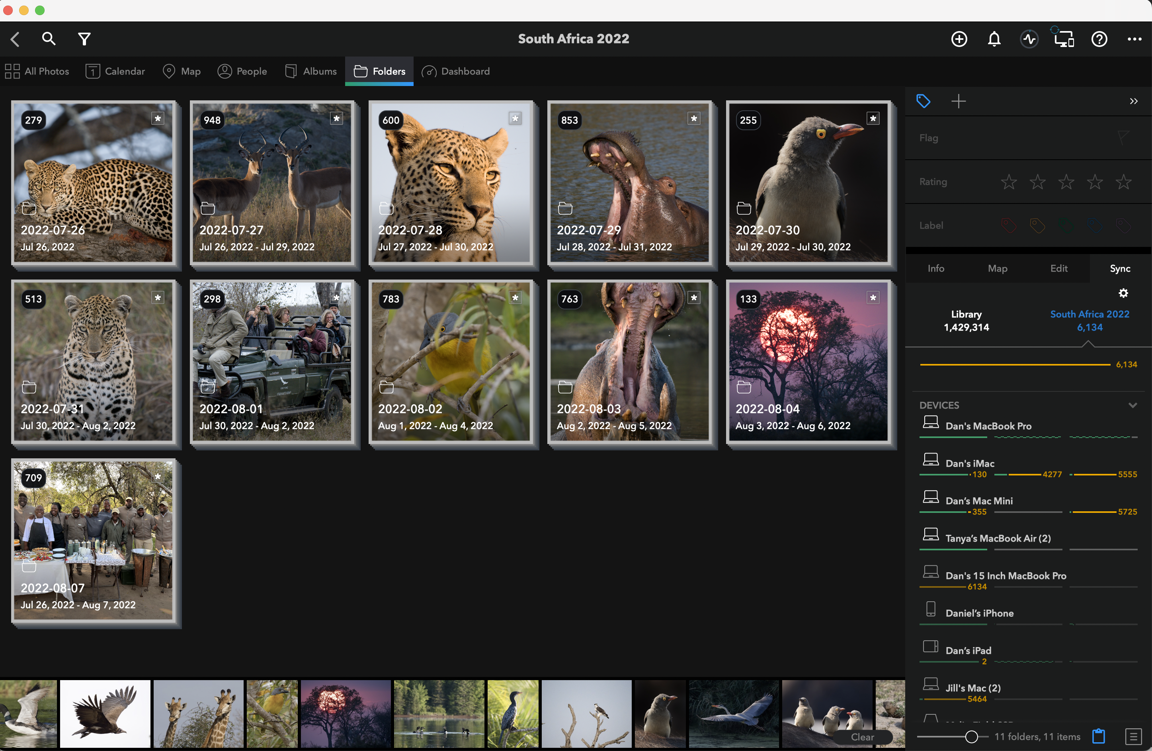
Task: Open the filter funnel
Action: pyautogui.click(x=84, y=39)
